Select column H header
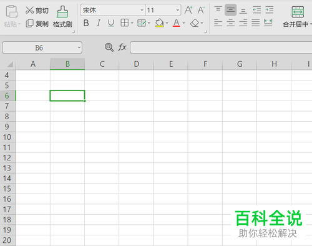312x246 pixels. [x=274, y=64]
